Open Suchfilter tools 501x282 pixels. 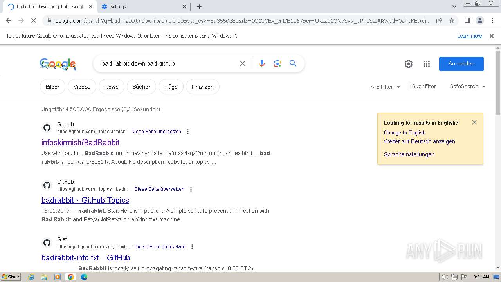pos(424,87)
